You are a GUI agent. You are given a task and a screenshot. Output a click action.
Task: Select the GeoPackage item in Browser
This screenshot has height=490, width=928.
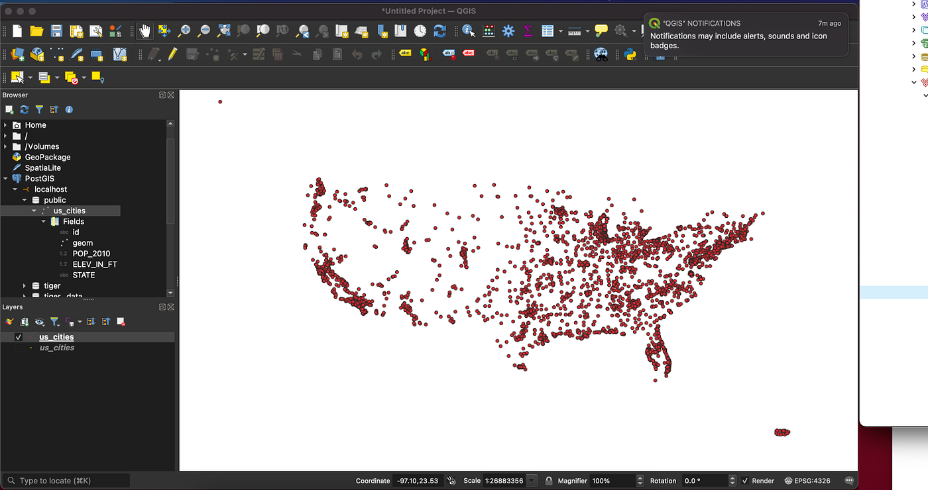(48, 157)
